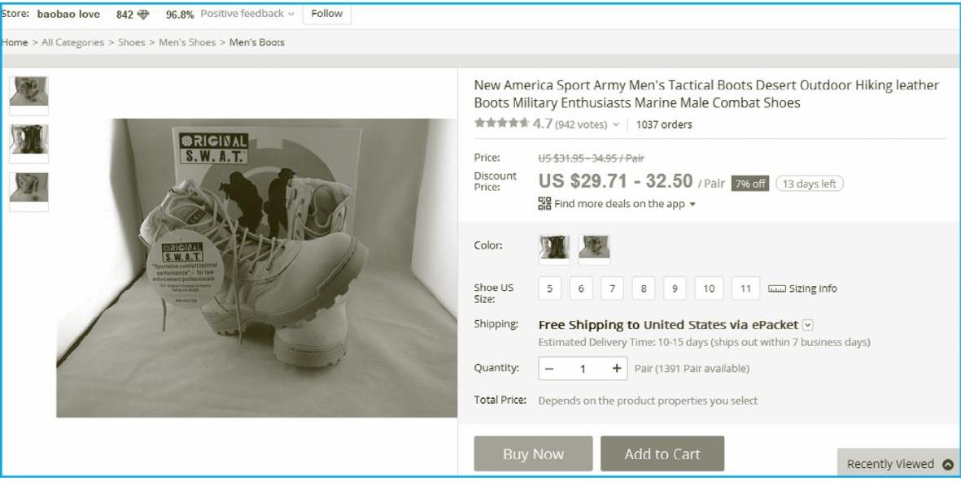
Task: Pick the first color option swatch
Action: tap(554, 248)
